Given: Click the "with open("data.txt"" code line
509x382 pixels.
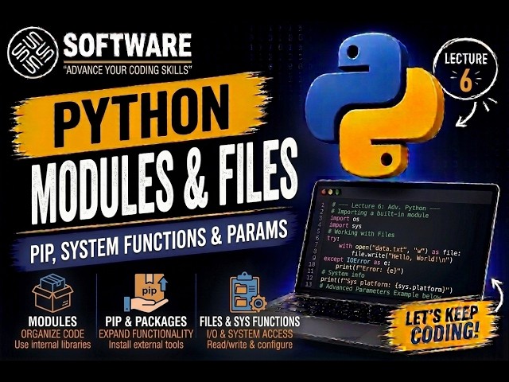Looking at the screenshot, I should pos(399,249).
